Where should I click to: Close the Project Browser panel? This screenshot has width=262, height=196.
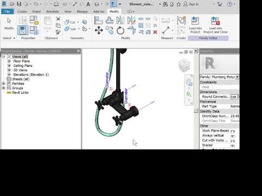pos(78,51)
